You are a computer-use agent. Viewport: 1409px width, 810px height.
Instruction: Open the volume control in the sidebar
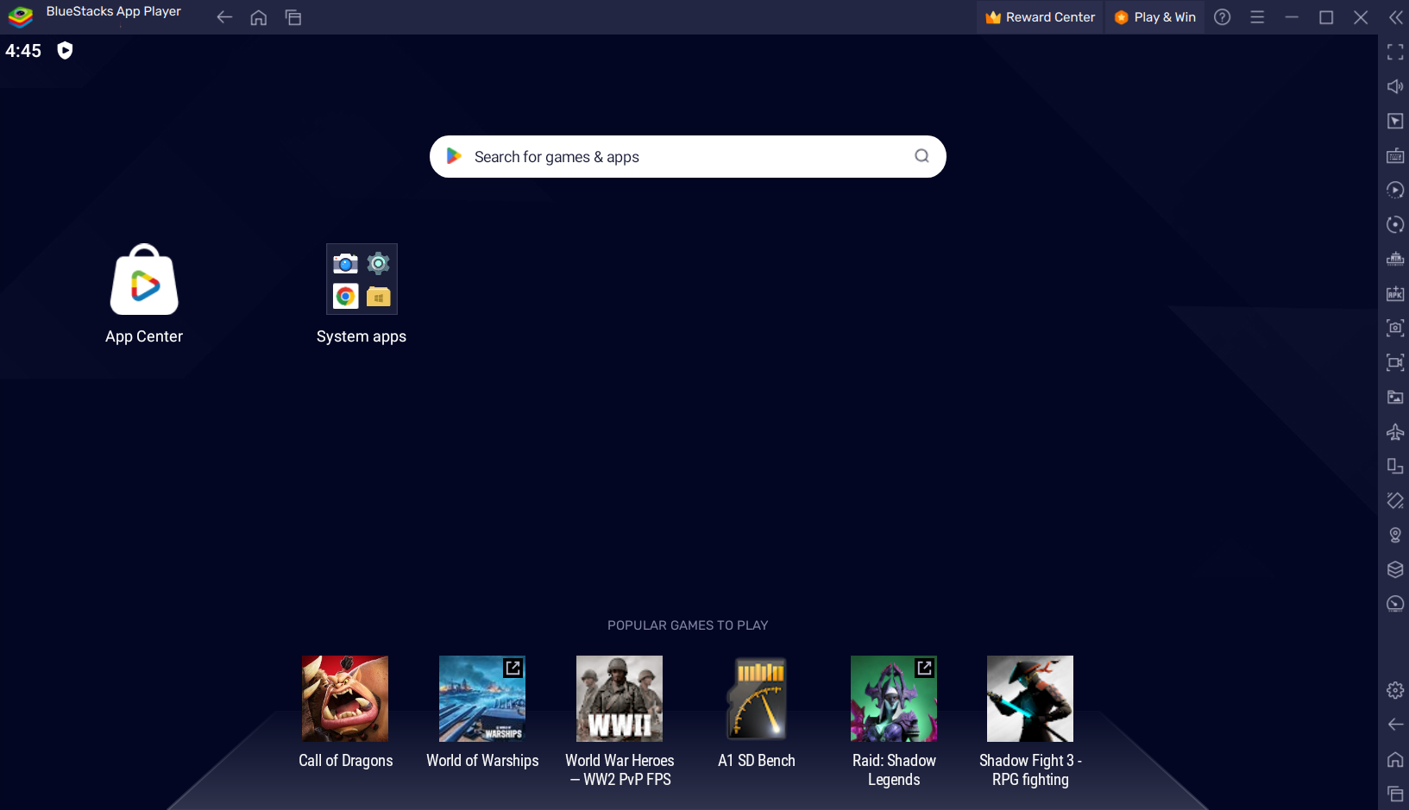click(1395, 86)
